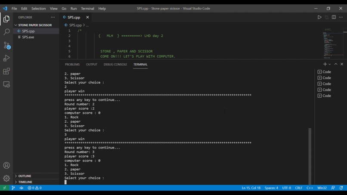
Task: Open the View menu
Action: (x=53, y=9)
